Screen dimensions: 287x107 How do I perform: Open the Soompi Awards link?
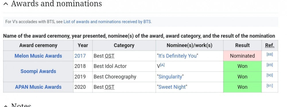(x=38, y=71)
